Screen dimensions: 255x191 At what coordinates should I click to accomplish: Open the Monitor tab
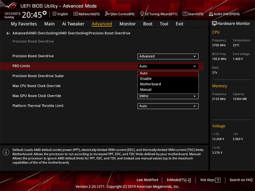pos(127,24)
